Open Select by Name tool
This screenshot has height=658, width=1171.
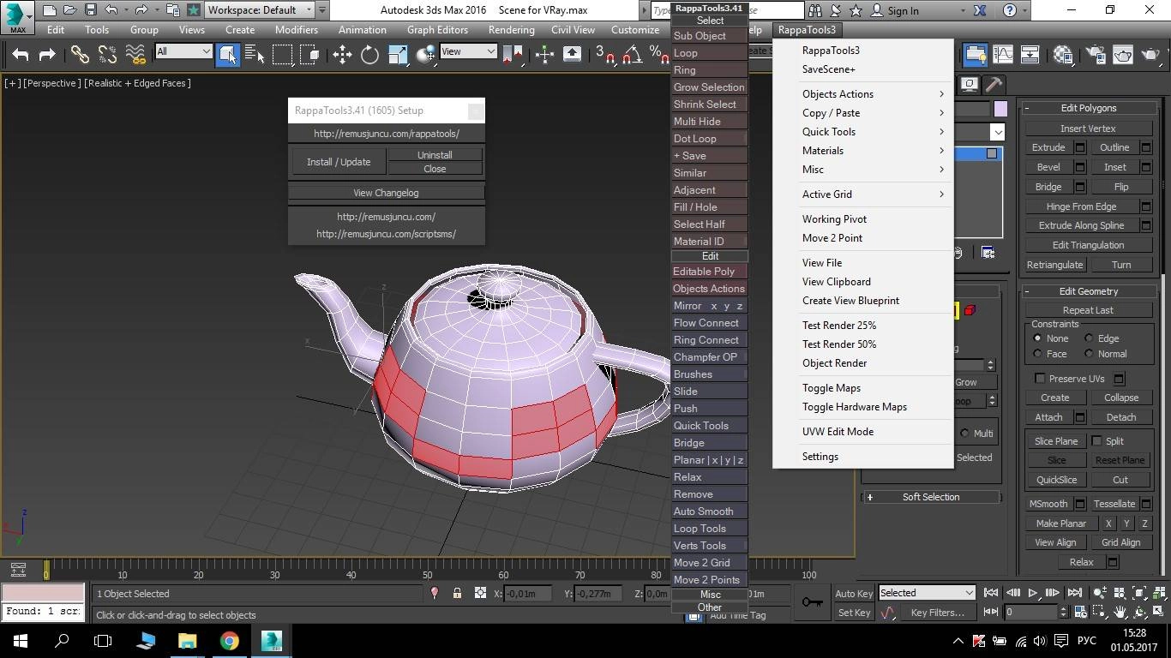255,55
